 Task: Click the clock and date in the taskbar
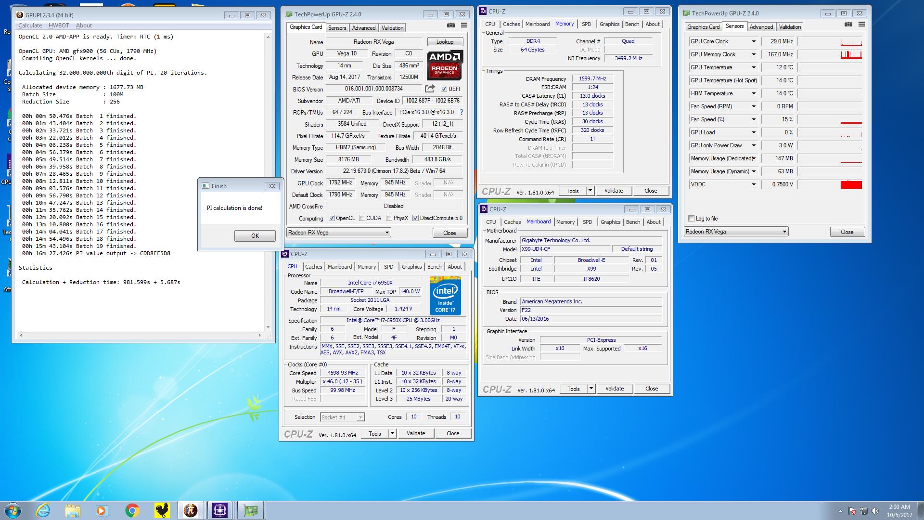click(x=899, y=511)
